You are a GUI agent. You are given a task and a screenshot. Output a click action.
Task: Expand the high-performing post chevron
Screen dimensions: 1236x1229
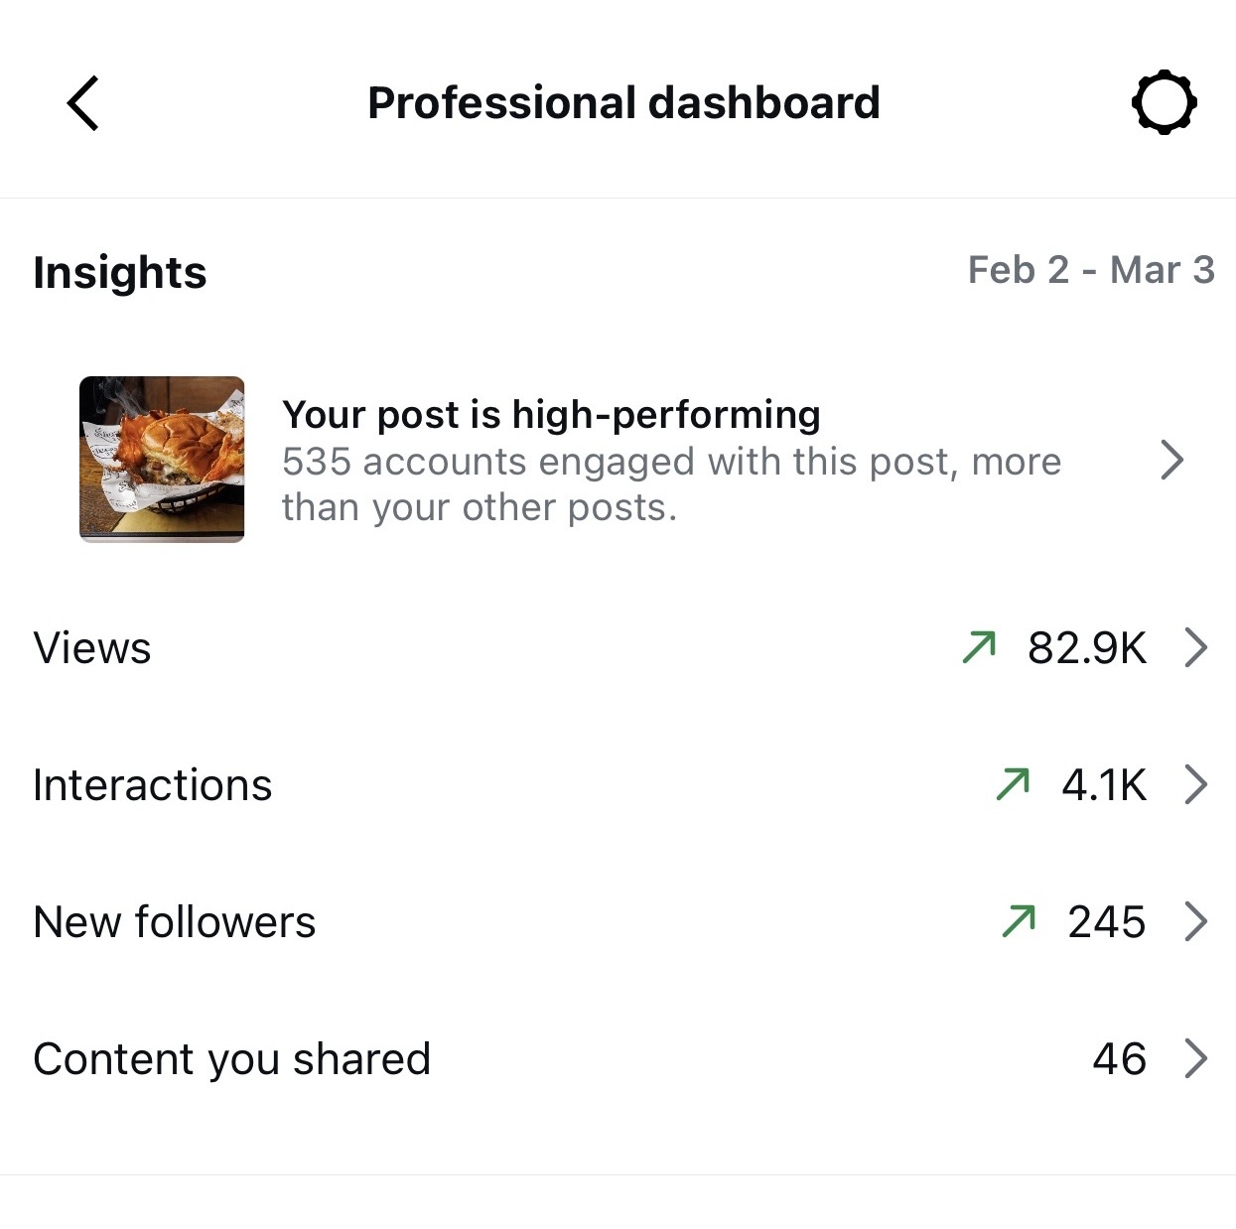coord(1171,460)
